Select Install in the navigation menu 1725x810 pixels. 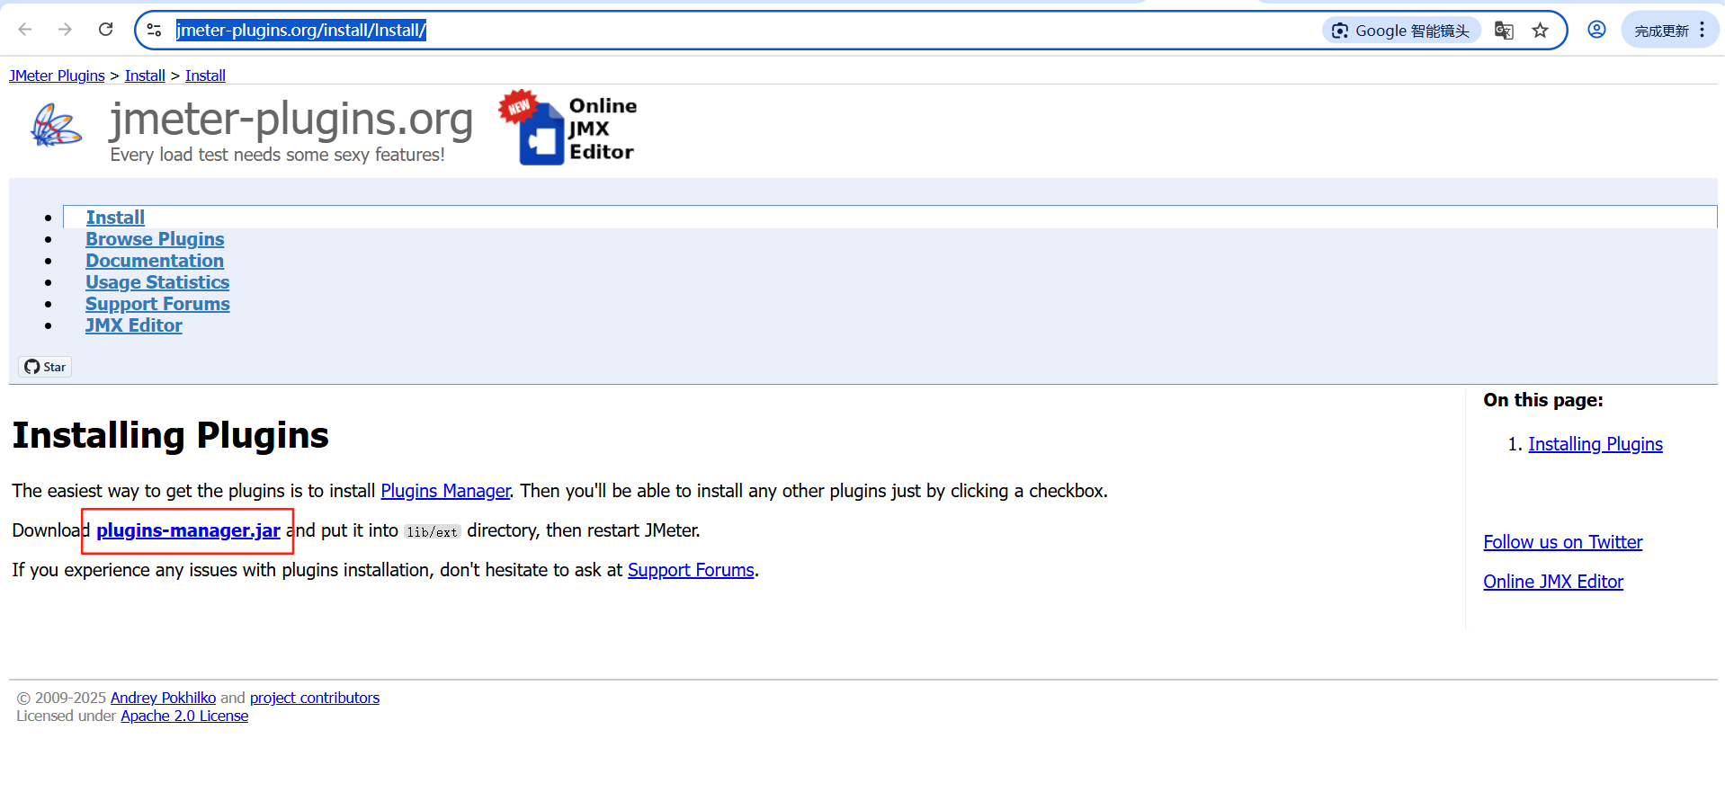(115, 218)
